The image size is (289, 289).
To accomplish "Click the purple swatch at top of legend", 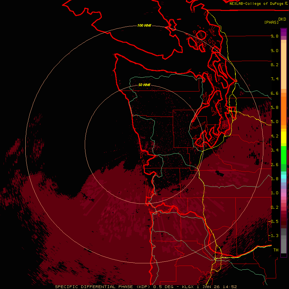I will pyautogui.click(x=284, y=32).
